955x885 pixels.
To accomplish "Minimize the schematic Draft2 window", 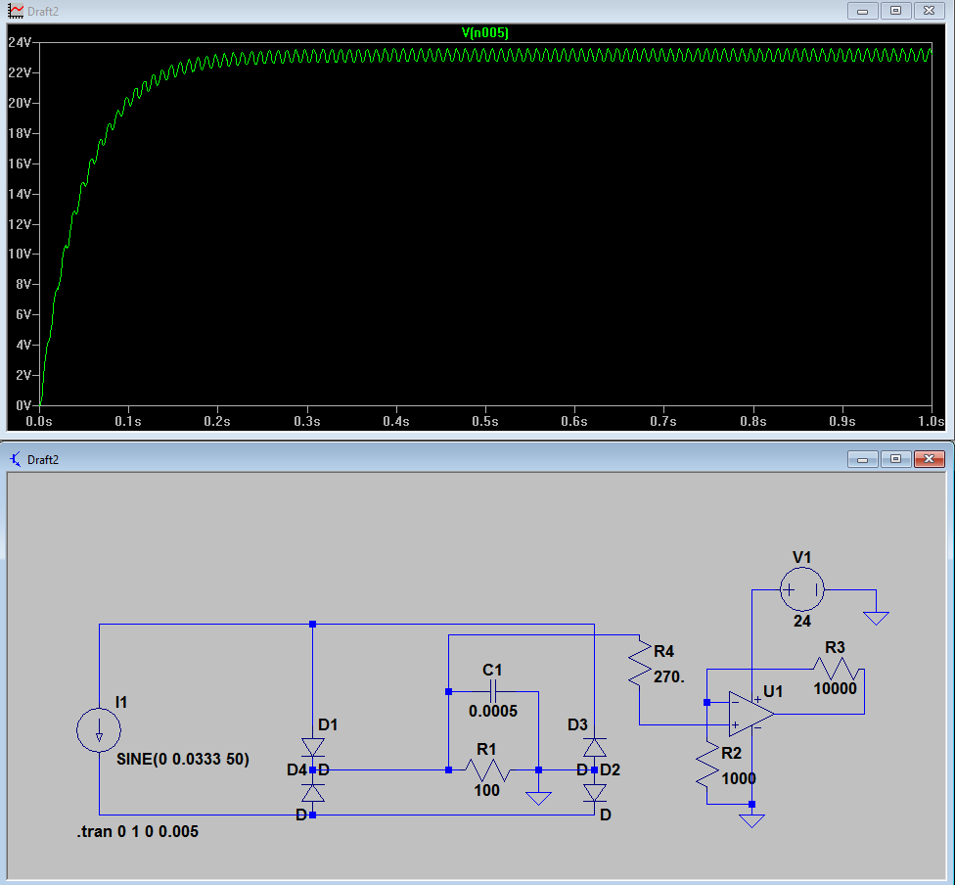I will click(862, 459).
